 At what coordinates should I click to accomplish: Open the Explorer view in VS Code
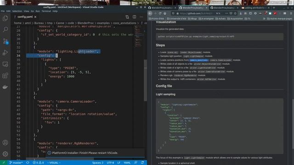[x=5, y=18]
